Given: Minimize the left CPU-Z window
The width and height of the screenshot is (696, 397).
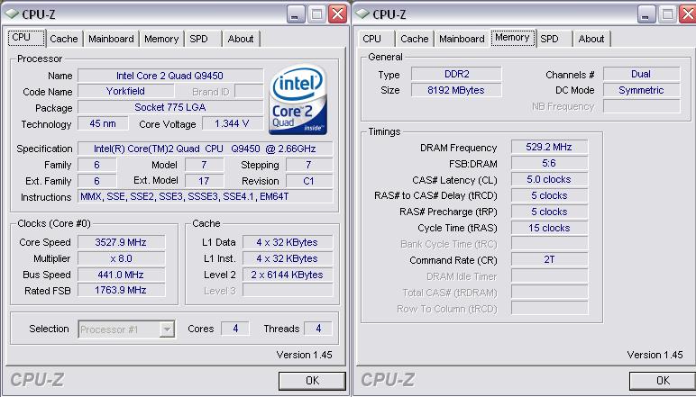Looking at the screenshot, I should click(x=296, y=14).
